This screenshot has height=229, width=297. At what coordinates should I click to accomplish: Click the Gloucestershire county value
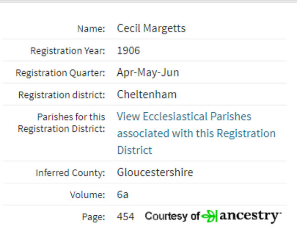click(x=155, y=172)
